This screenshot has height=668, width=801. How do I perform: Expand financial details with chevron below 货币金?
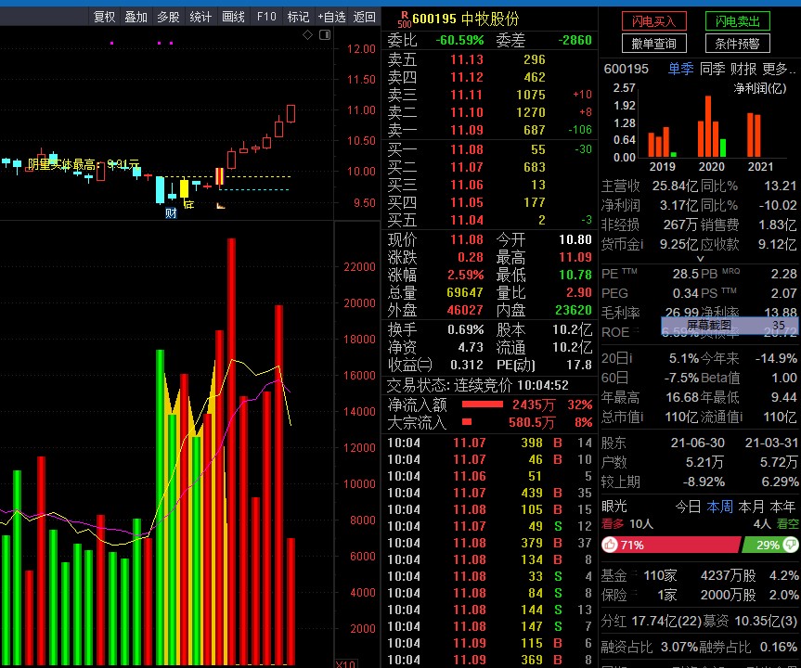click(701, 259)
